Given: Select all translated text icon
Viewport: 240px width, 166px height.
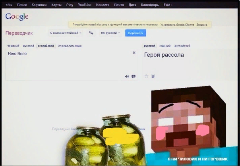Looking at the screenshot, I should [153, 76].
